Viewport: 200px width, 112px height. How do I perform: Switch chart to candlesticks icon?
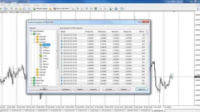(x=77, y=9)
